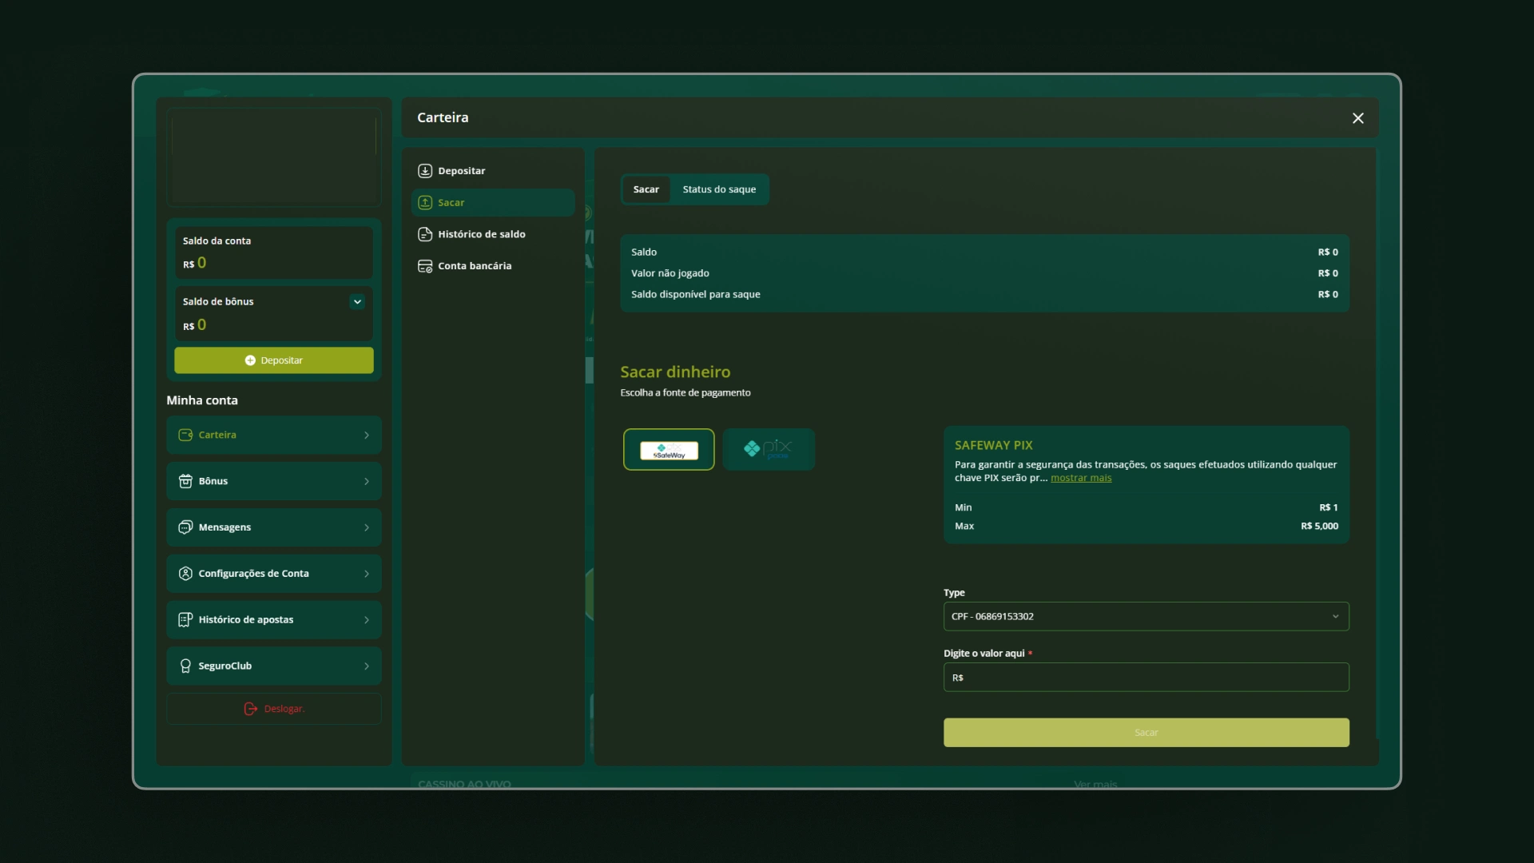Click the Saldo disponível para saque row

point(984,294)
